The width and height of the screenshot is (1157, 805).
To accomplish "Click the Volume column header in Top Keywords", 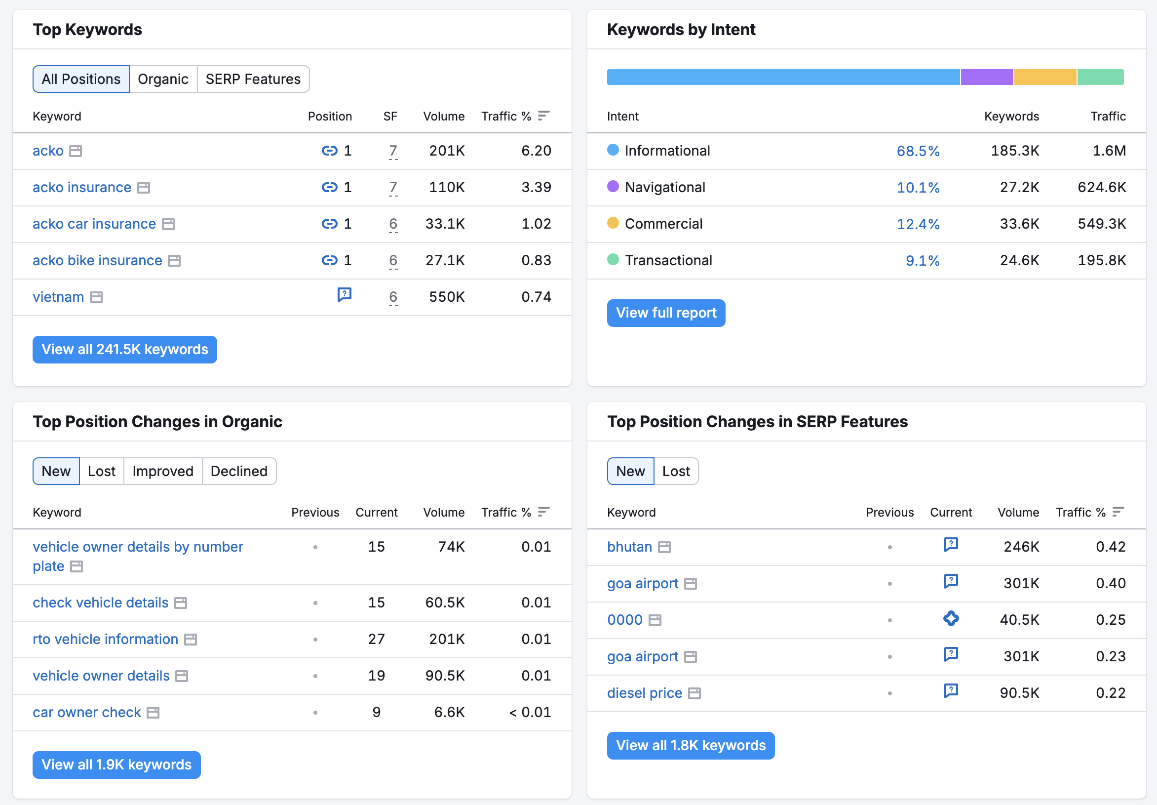I will [x=444, y=117].
